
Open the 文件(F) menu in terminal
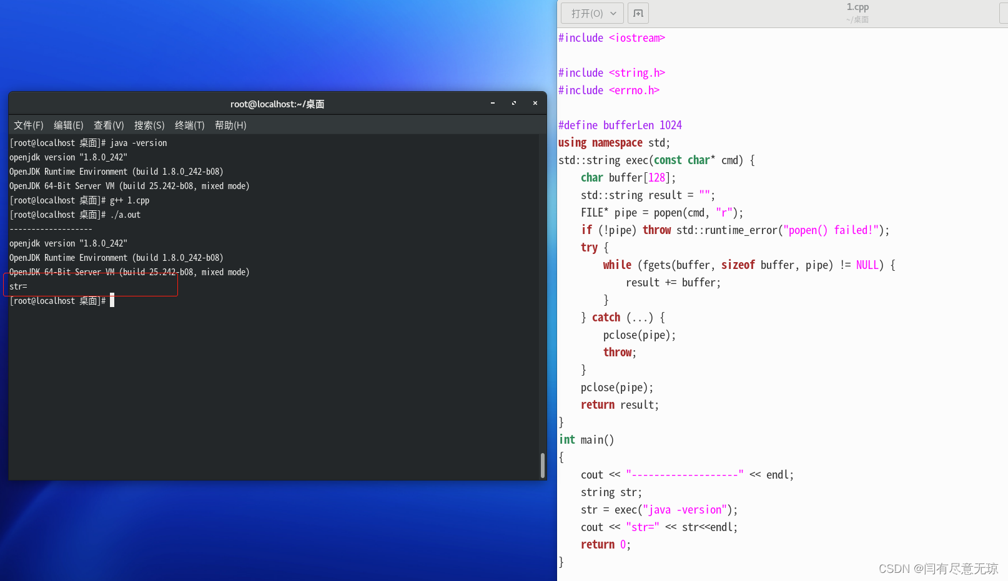tap(28, 125)
